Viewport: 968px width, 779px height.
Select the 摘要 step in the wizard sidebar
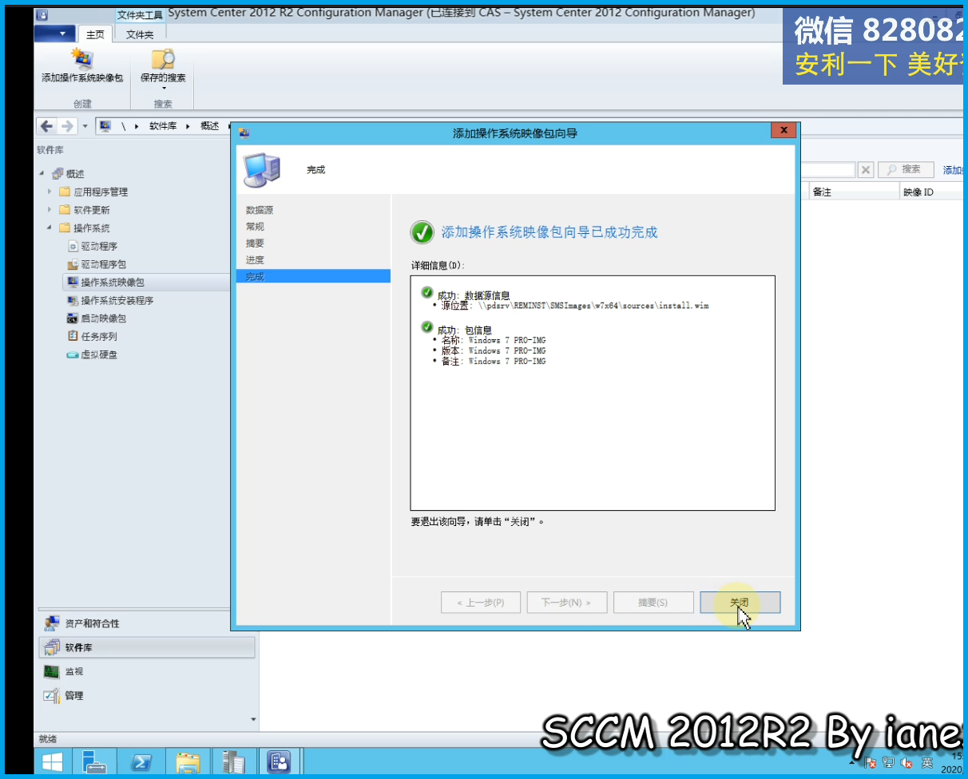(x=255, y=243)
